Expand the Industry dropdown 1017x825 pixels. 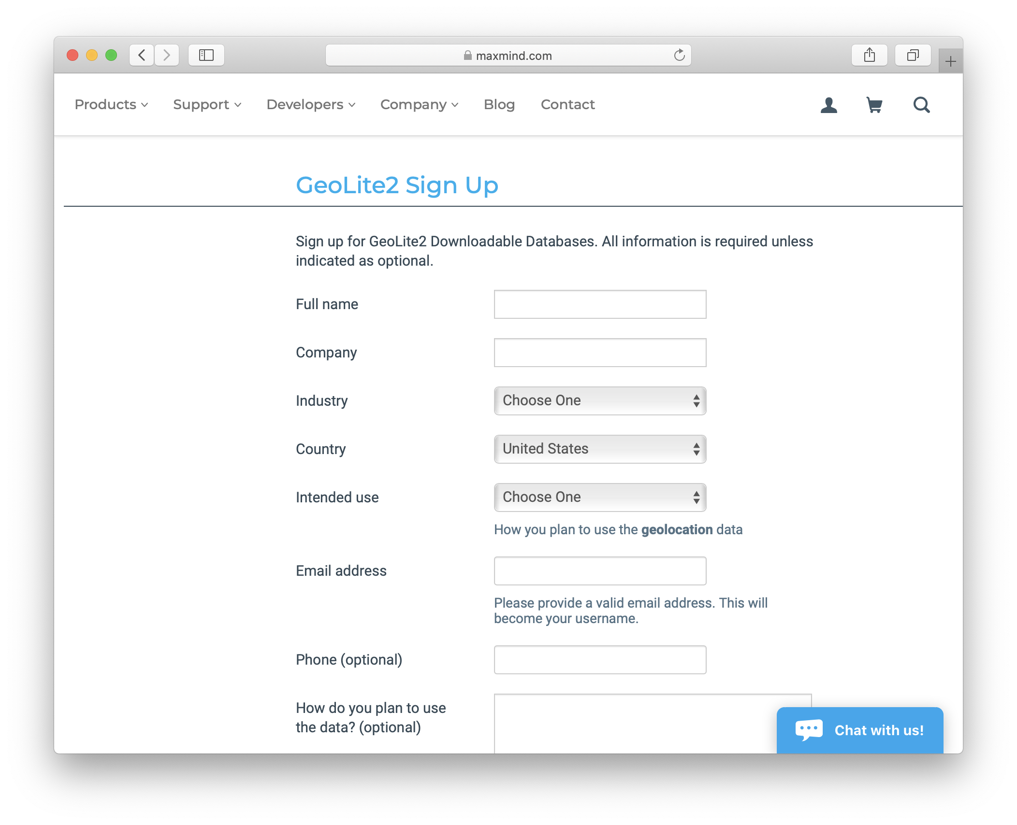(x=600, y=401)
